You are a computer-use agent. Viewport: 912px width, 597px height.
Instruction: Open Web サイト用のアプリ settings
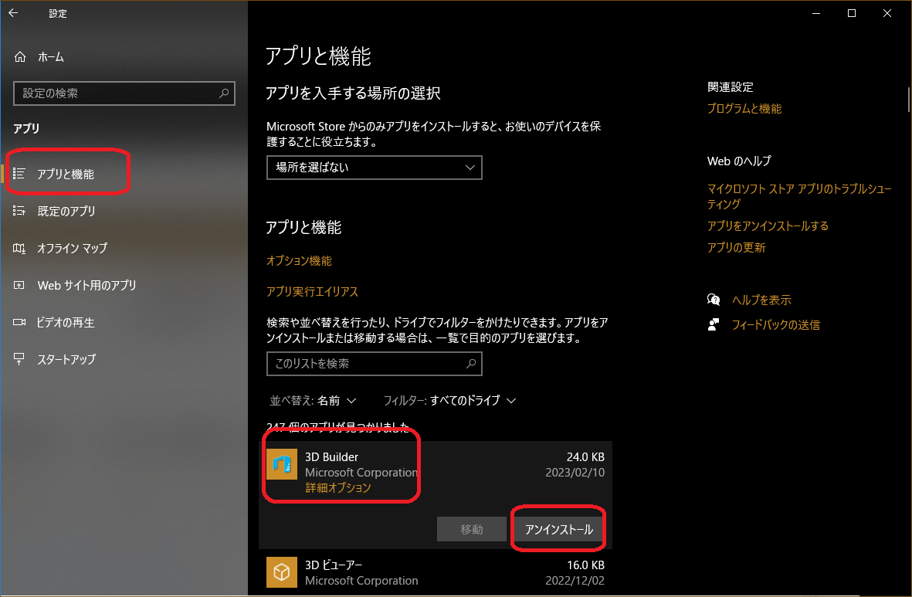coord(86,285)
